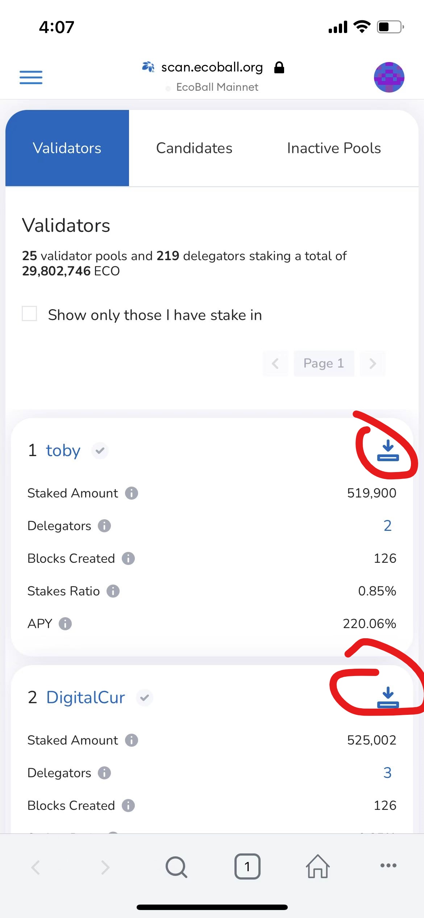Image resolution: width=424 pixels, height=918 pixels.
Task: Open the three-dot browser options menu
Action: point(388,865)
